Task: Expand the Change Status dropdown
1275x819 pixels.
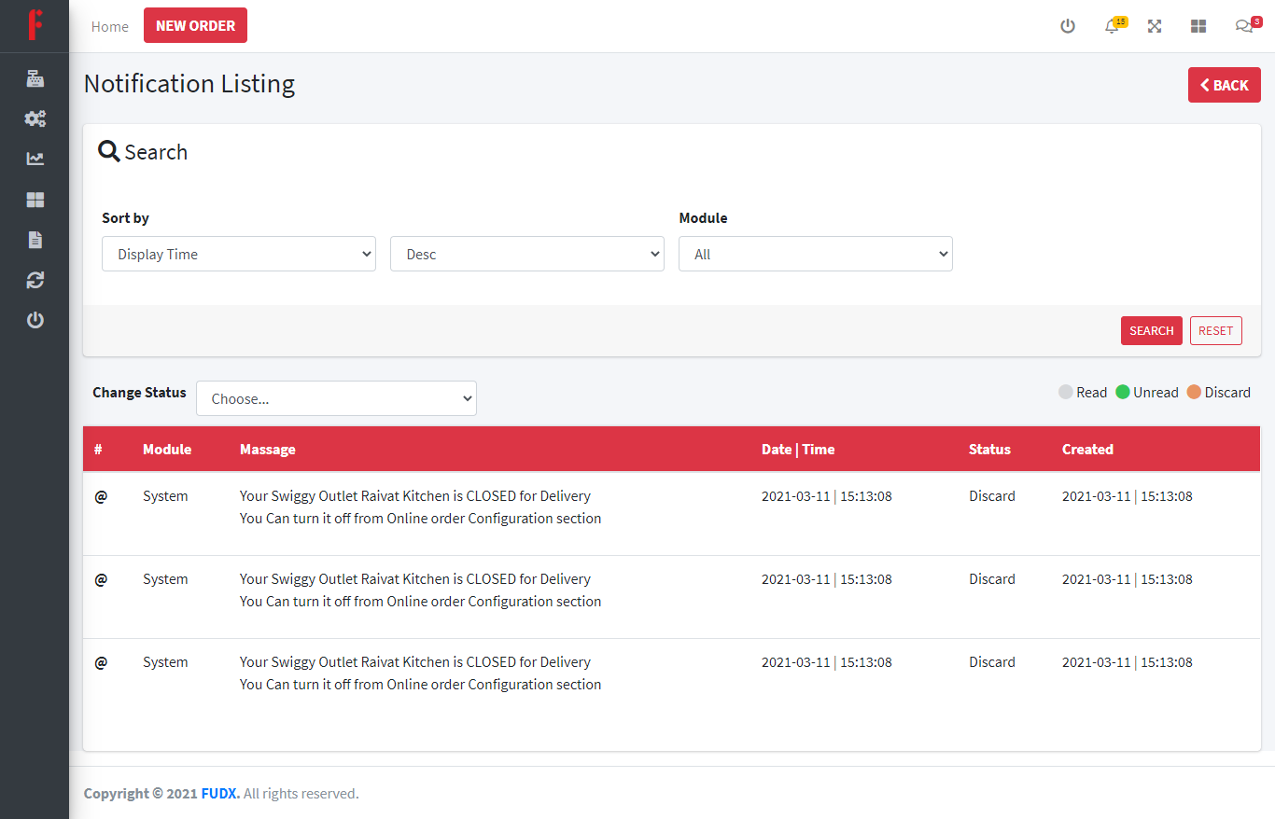Action: (336, 398)
